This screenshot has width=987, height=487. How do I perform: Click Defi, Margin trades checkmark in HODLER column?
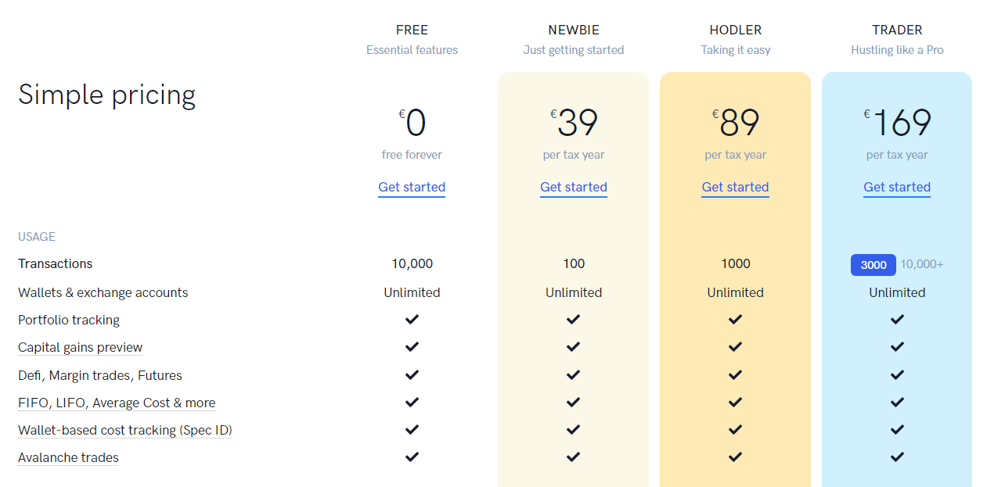point(735,374)
